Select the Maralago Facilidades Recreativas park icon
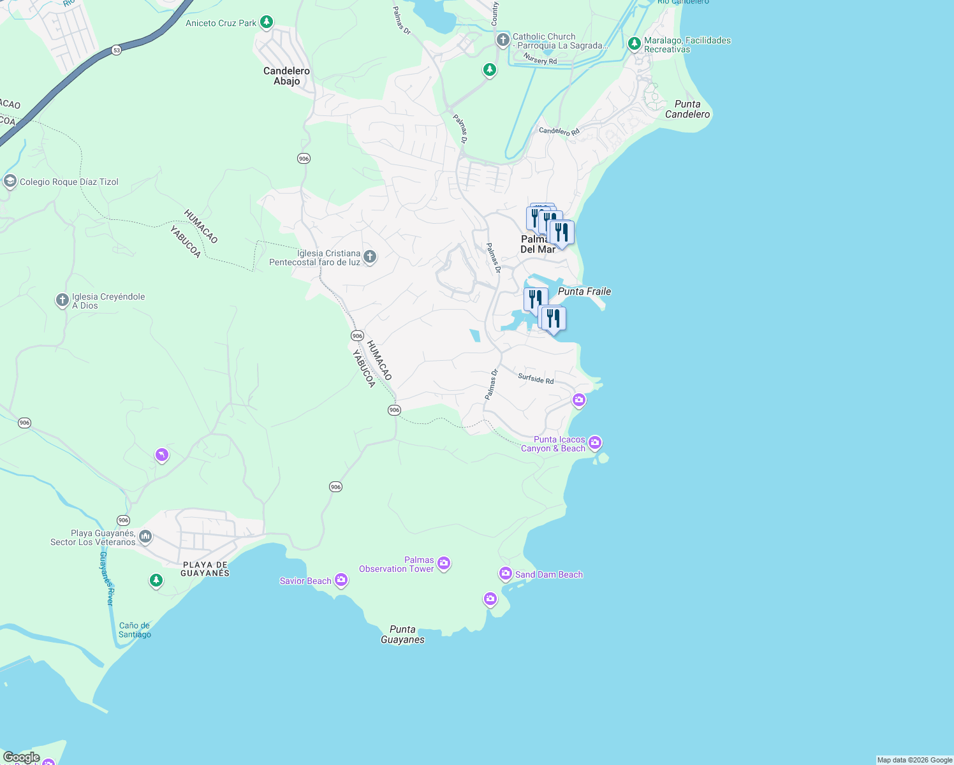The width and height of the screenshot is (954, 765). point(634,43)
